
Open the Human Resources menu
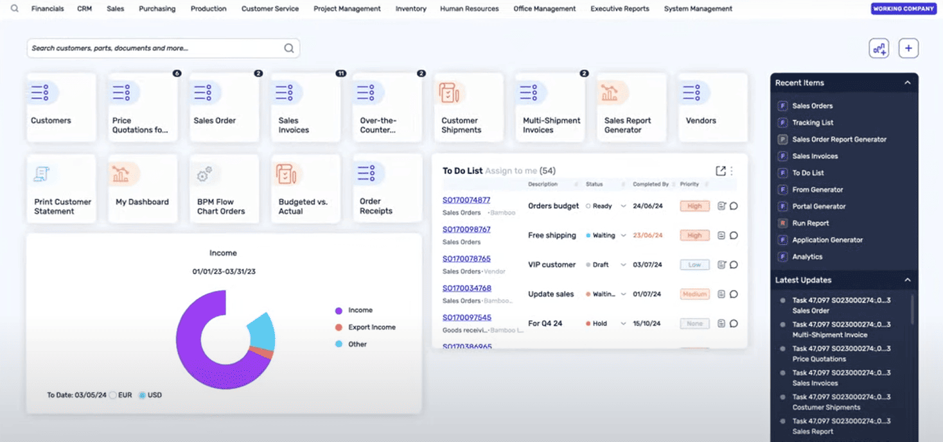[470, 9]
